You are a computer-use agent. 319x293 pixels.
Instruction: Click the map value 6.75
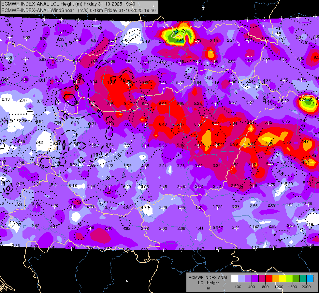[286, 121]
